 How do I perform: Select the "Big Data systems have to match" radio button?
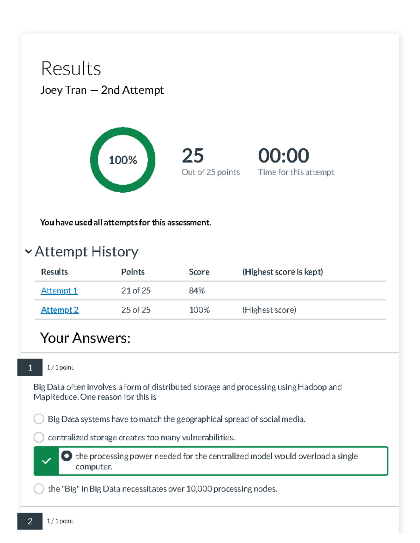click(x=39, y=419)
